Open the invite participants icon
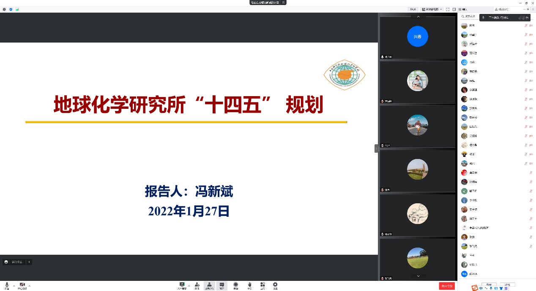The height and width of the screenshot is (291, 536). (197, 286)
